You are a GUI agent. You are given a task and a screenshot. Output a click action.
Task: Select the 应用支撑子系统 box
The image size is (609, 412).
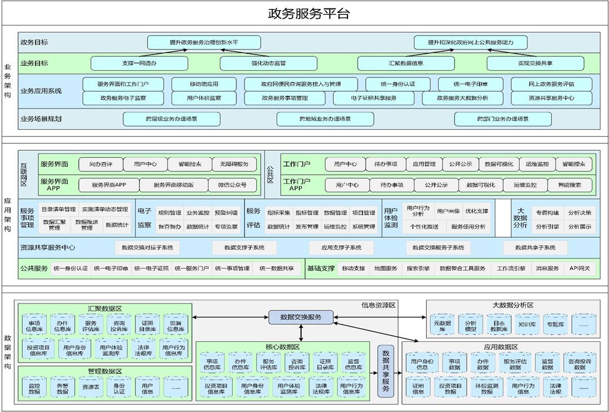pos(341,247)
